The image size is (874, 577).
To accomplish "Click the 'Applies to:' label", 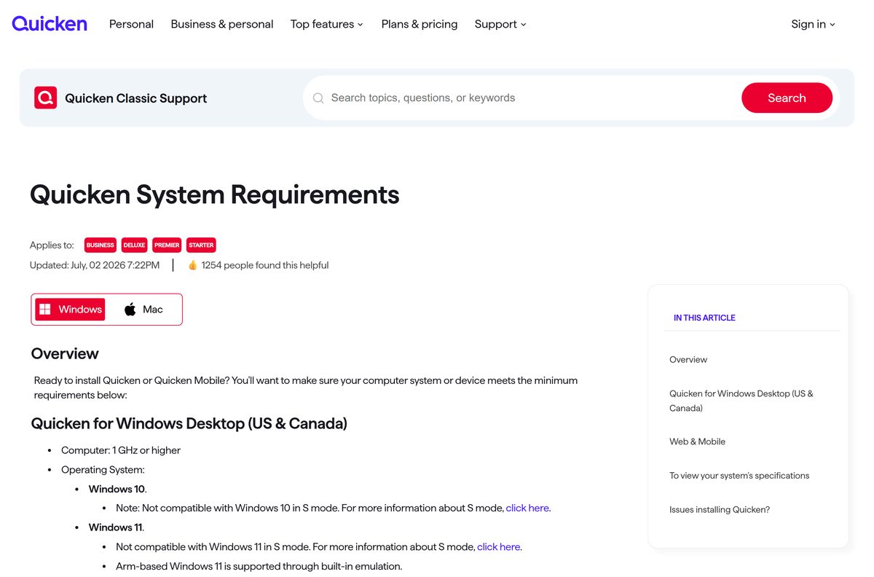I will point(52,246).
